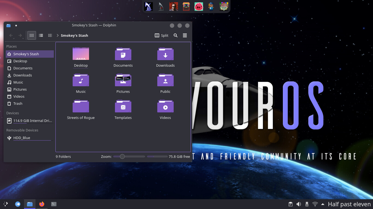Screen dimensions: 373x209
Task: Select Smokey's Stash in Places panel
Action: [x=30, y=54]
